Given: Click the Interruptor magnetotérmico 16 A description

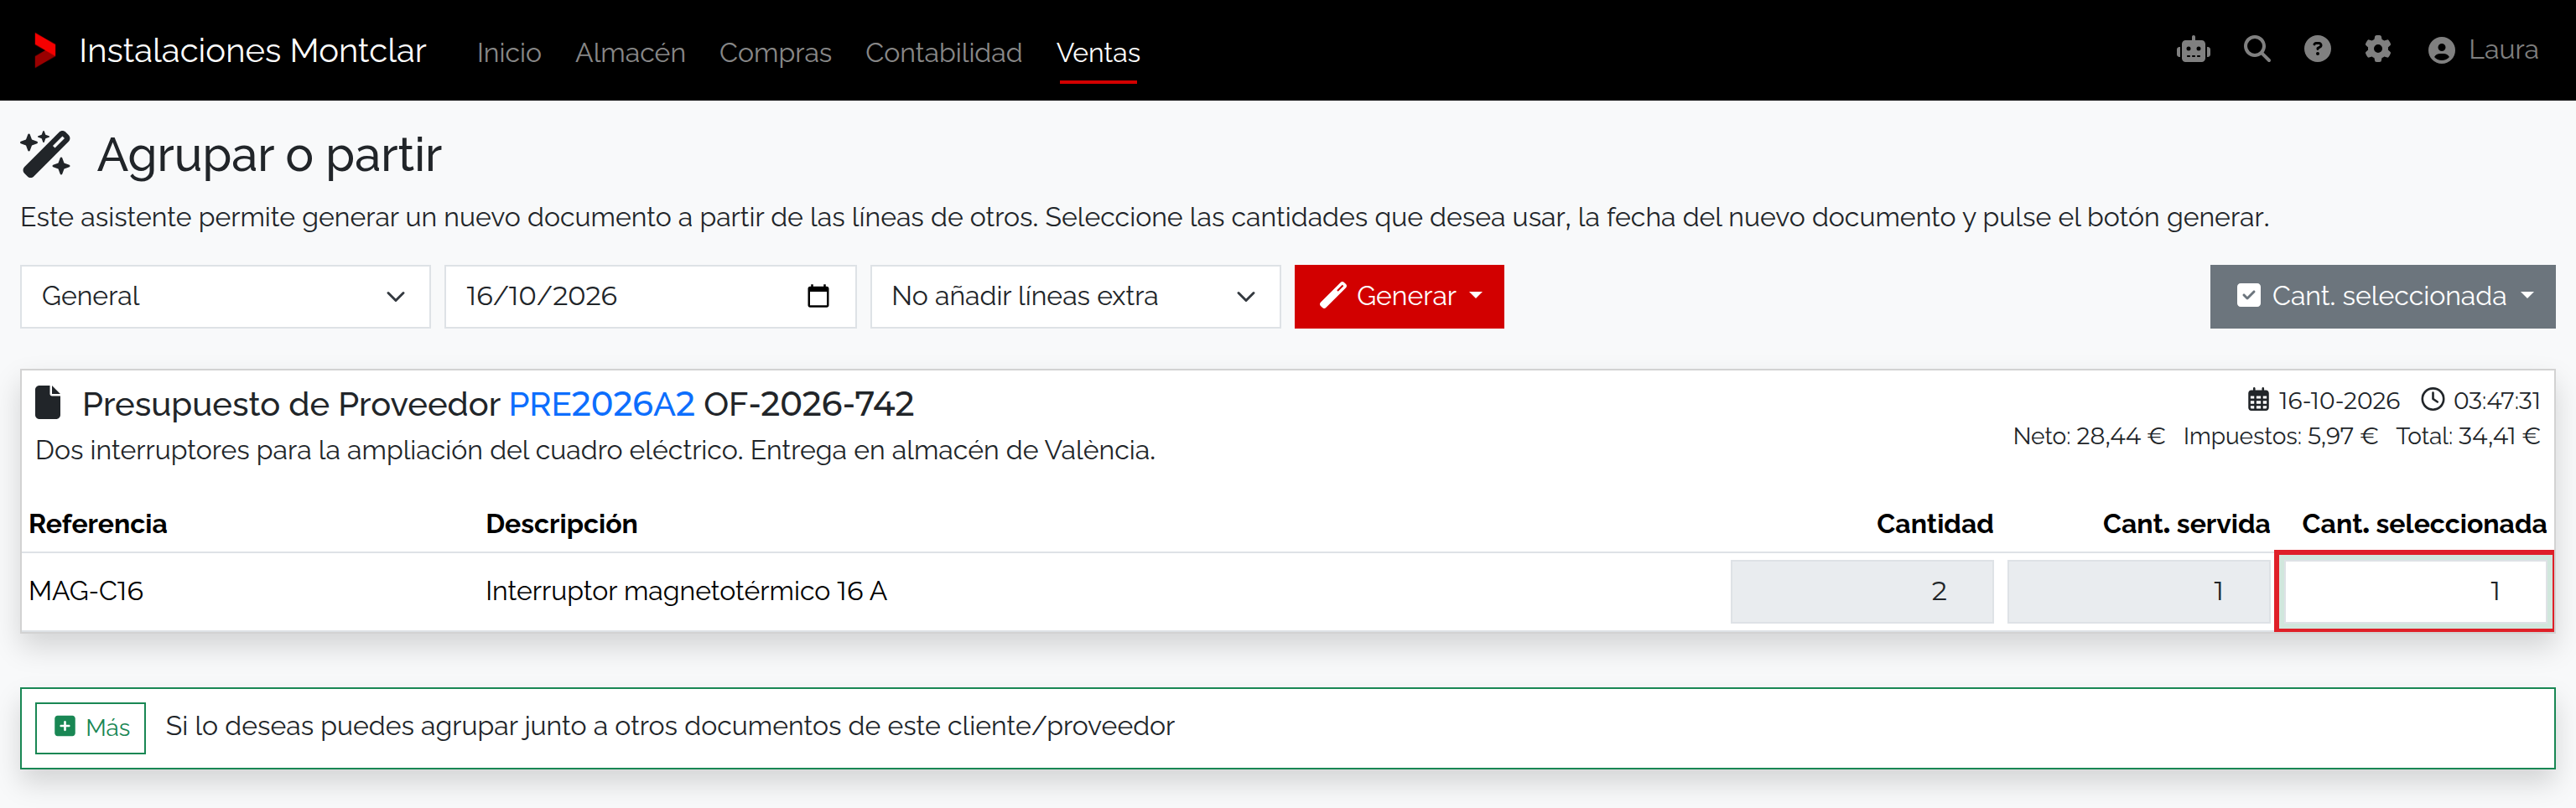Looking at the screenshot, I should [x=686, y=591].
